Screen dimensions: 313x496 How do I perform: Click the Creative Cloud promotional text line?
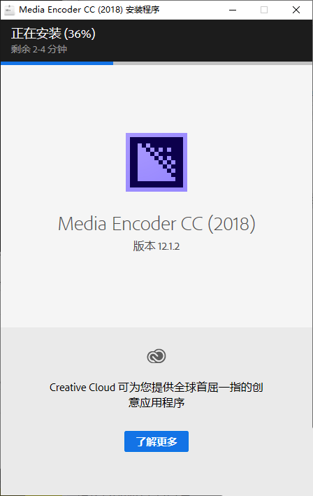(156, 387)
